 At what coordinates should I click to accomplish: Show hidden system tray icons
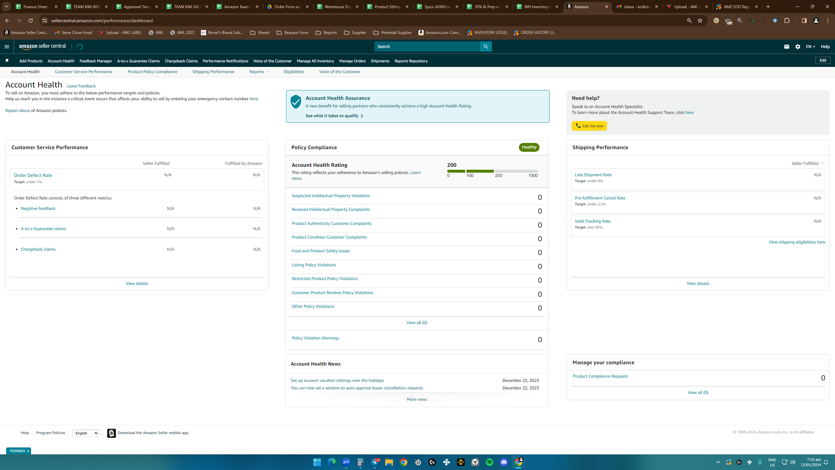coord(718,462)
